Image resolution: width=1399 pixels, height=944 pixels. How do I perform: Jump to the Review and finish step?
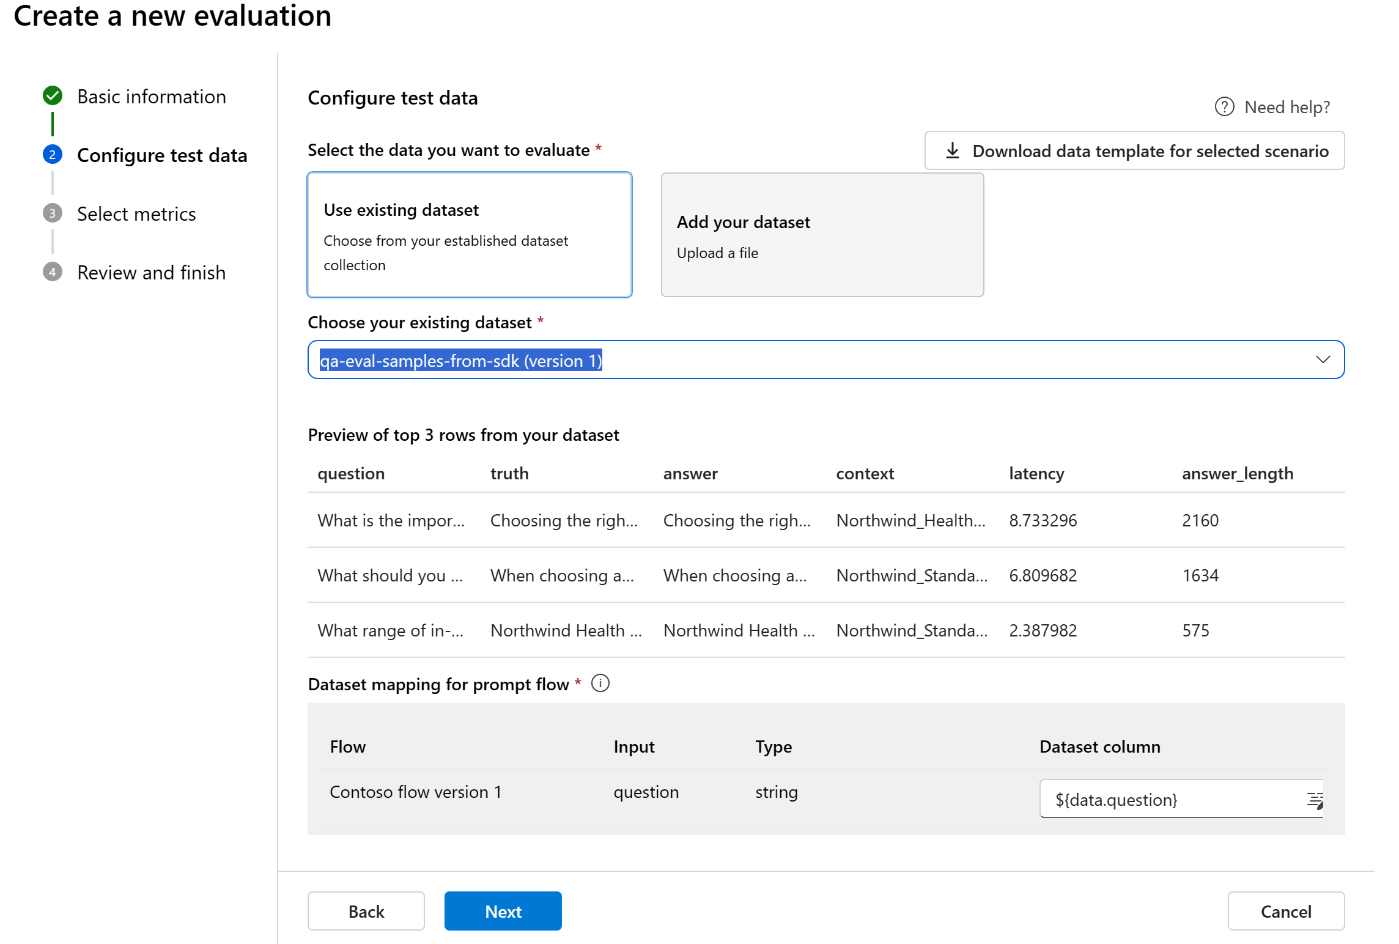coord(151,273)
